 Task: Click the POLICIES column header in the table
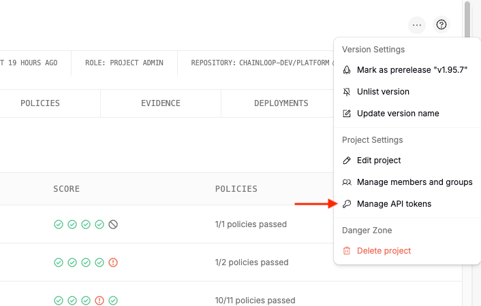(236, 189)
